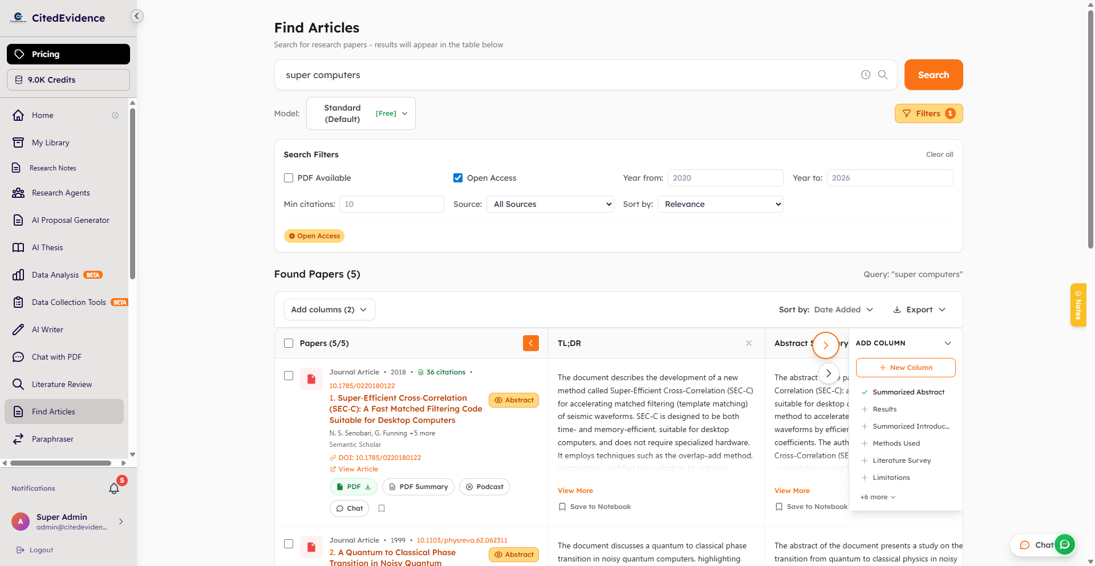Collapse the left sidebar with the arrow
Viewport: 1095px width, 566px height.
(x=136, y=16)
